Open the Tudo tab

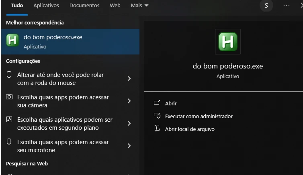[x=17, y=6]
